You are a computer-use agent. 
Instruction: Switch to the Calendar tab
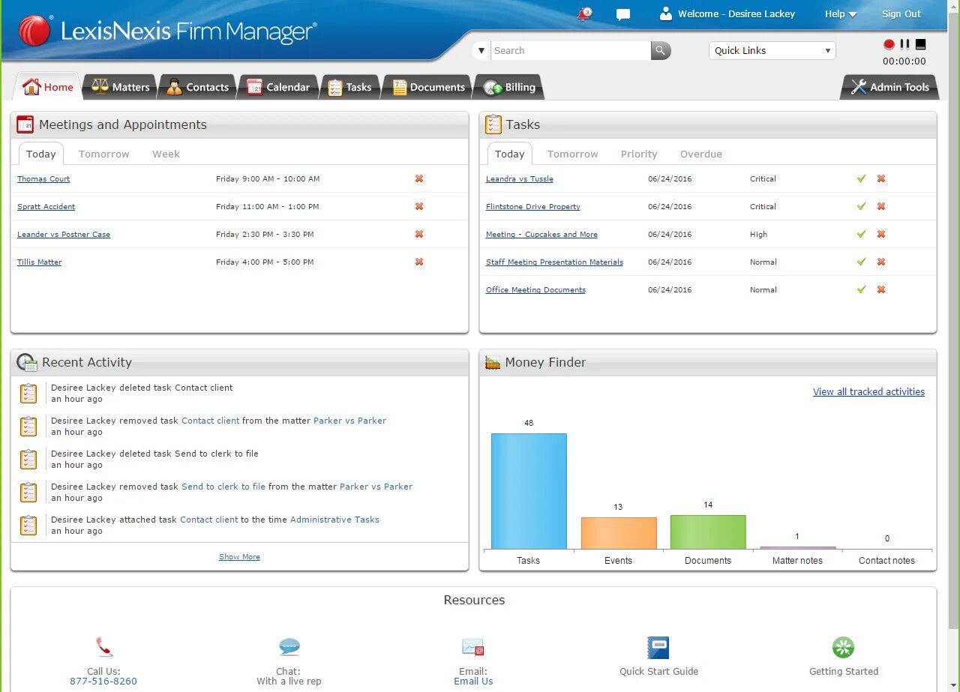pyautogui.click(x=278, y=87)
